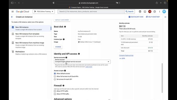Image resolution: width=177 pixels, height=100 pixels.
Task: Select New VM instance from template
Action: [x=30, y=36]
